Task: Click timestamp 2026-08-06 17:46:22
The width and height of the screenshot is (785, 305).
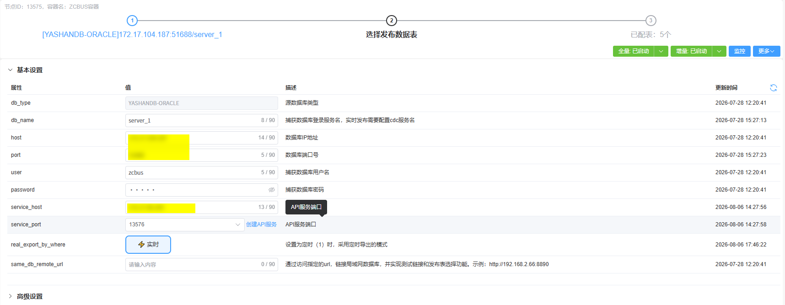Action: (741, 245)
